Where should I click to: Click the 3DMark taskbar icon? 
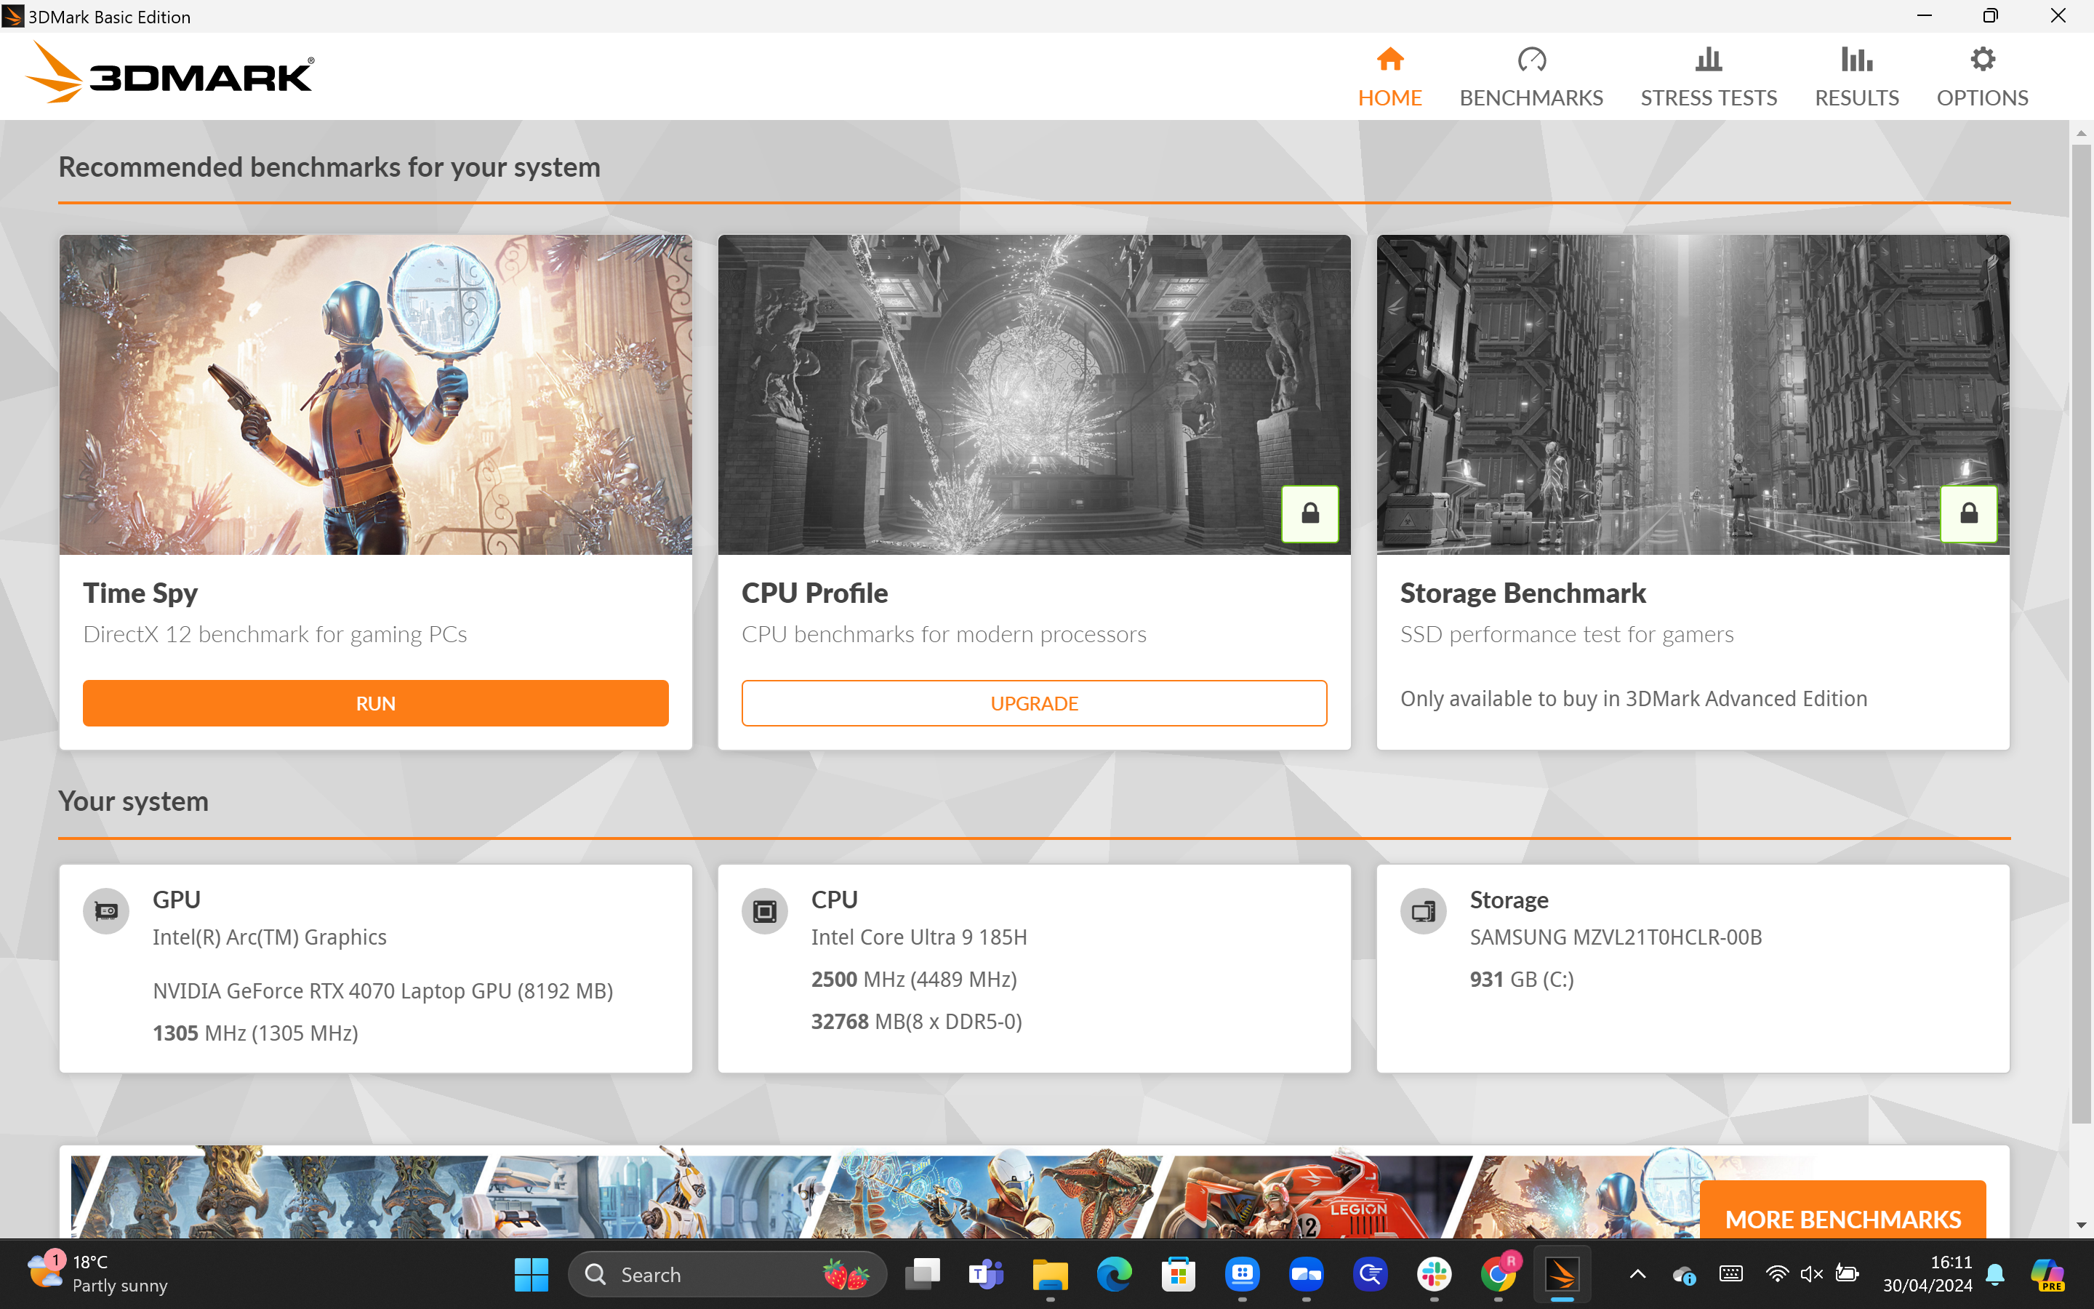(x=1563, y=1274)
